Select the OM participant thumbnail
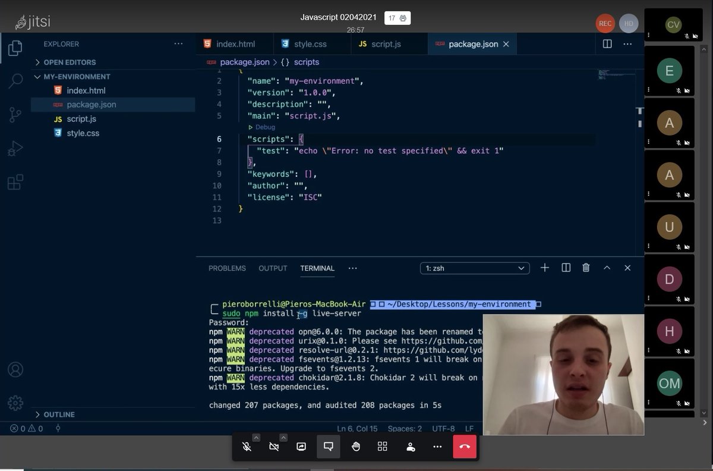The width and height of the screenshot is (713, 471). point(670,384)
